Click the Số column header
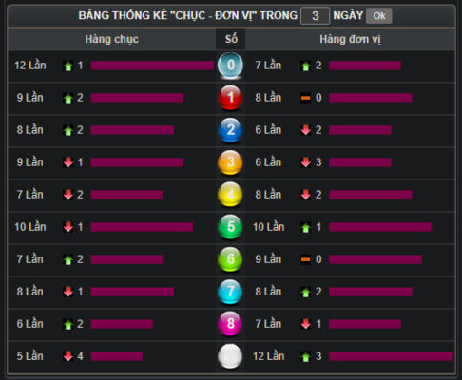Screen dimensions: 462x380 coord(231,39)
